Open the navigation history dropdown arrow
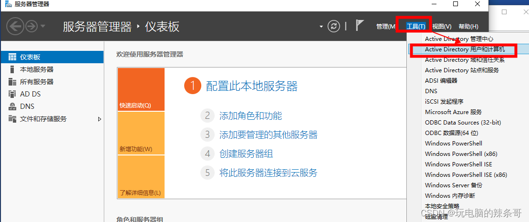This screenshot has height=222, width=529. pyautogui.click(x=43, y=26)
